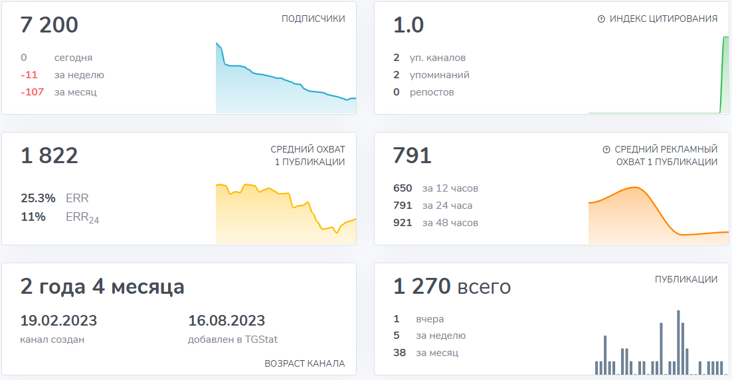This screenshot has width=732, height=380.
Task: Click the citation index value 1.0
Action: (x=409, y=25)
